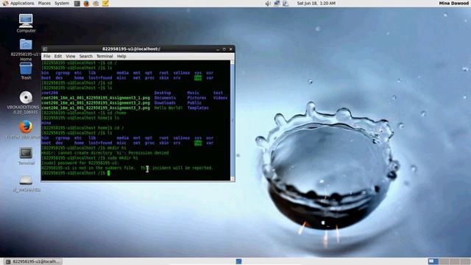Viewport: 471px width, 265px height.
Task: Click the terminal launcher in top panel
Action: [x=77, y=3]
